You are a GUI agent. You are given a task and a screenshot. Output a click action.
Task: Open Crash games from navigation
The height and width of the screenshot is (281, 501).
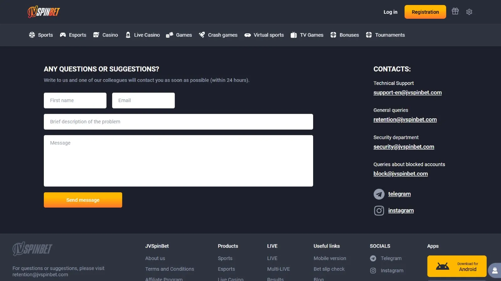coord(218,35)
